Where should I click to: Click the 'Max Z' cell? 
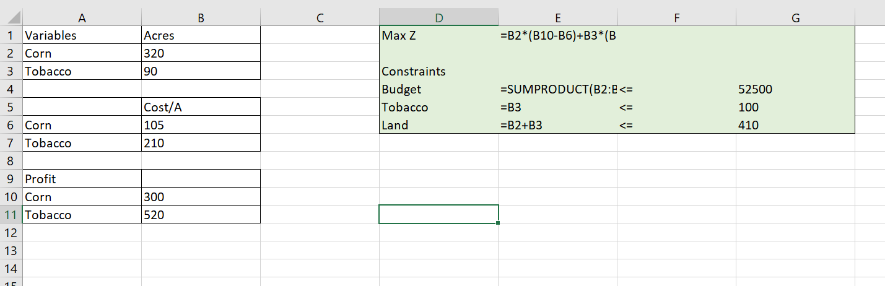point(438,35)
